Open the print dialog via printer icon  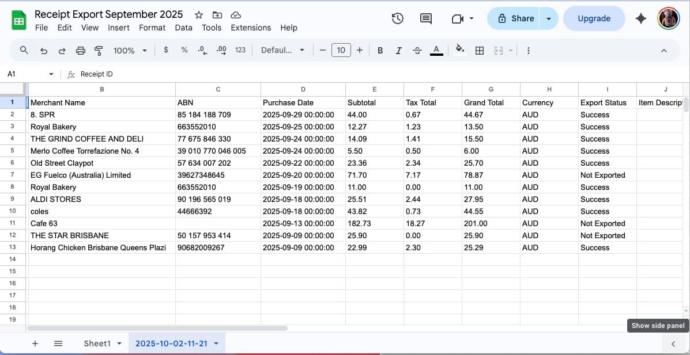click(x=80, y=50)
